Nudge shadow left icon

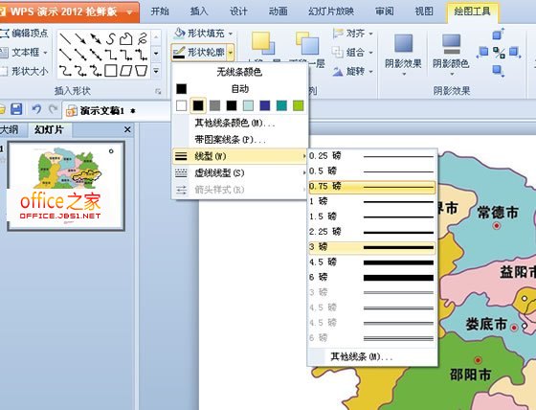pyautogui.click(x=482, y=52)
